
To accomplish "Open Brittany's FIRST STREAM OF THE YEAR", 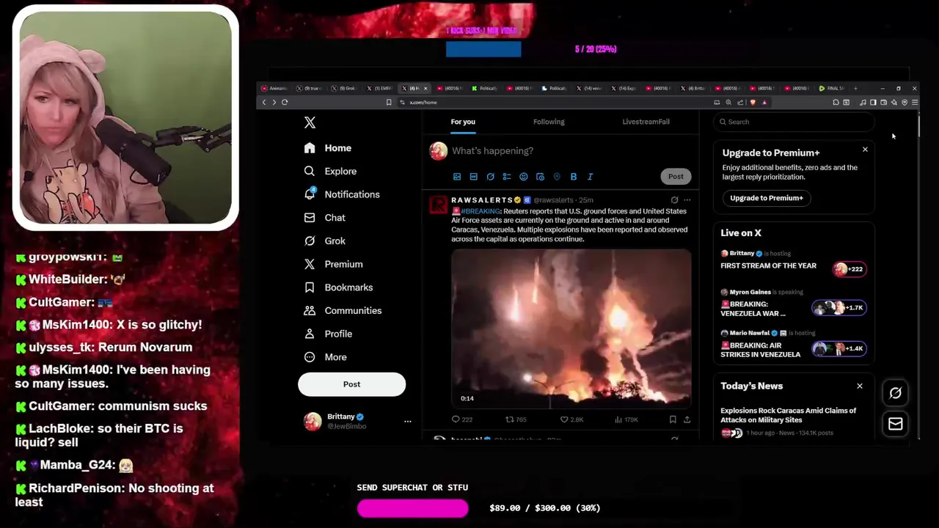I will (x=793, y=261).
